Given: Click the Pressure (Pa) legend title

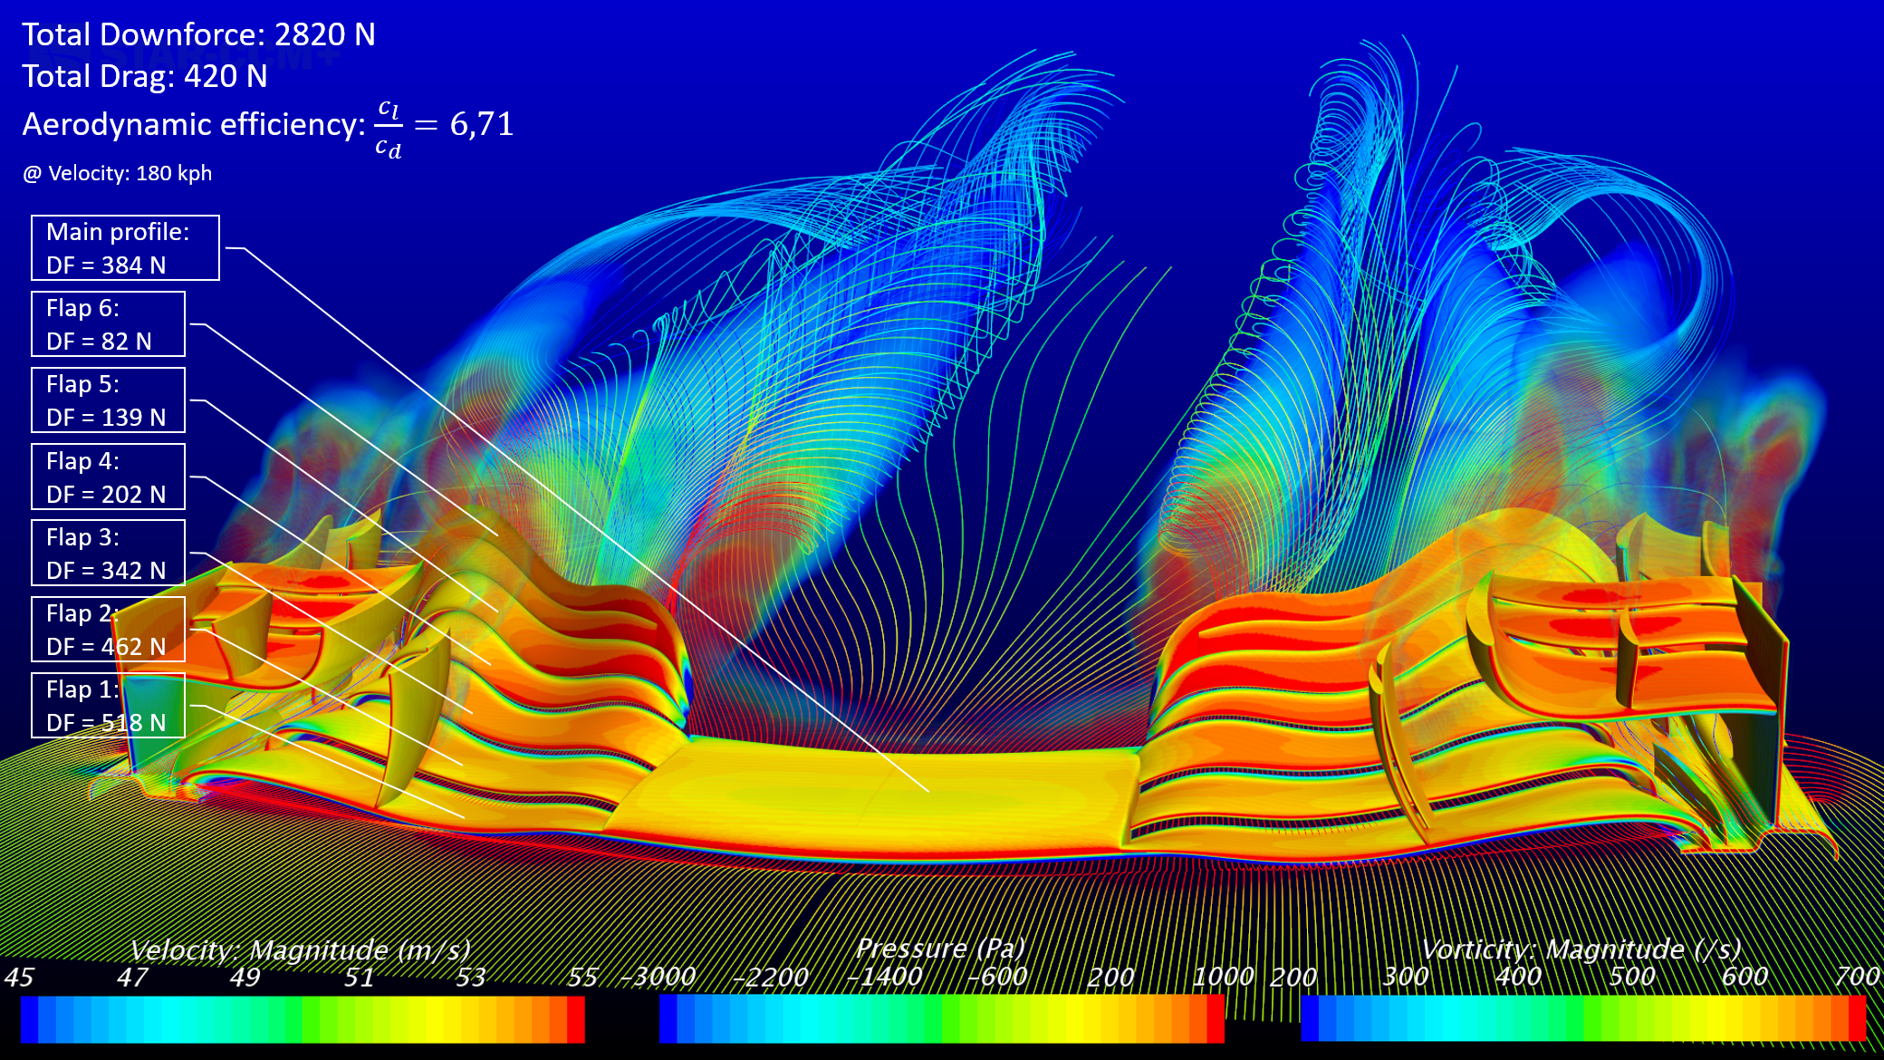Looking at the screenshot, I should [940, 949].
